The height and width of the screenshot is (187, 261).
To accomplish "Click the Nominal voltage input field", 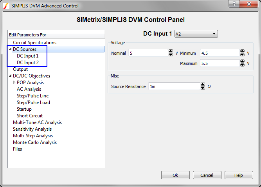I will coord(148,53).
